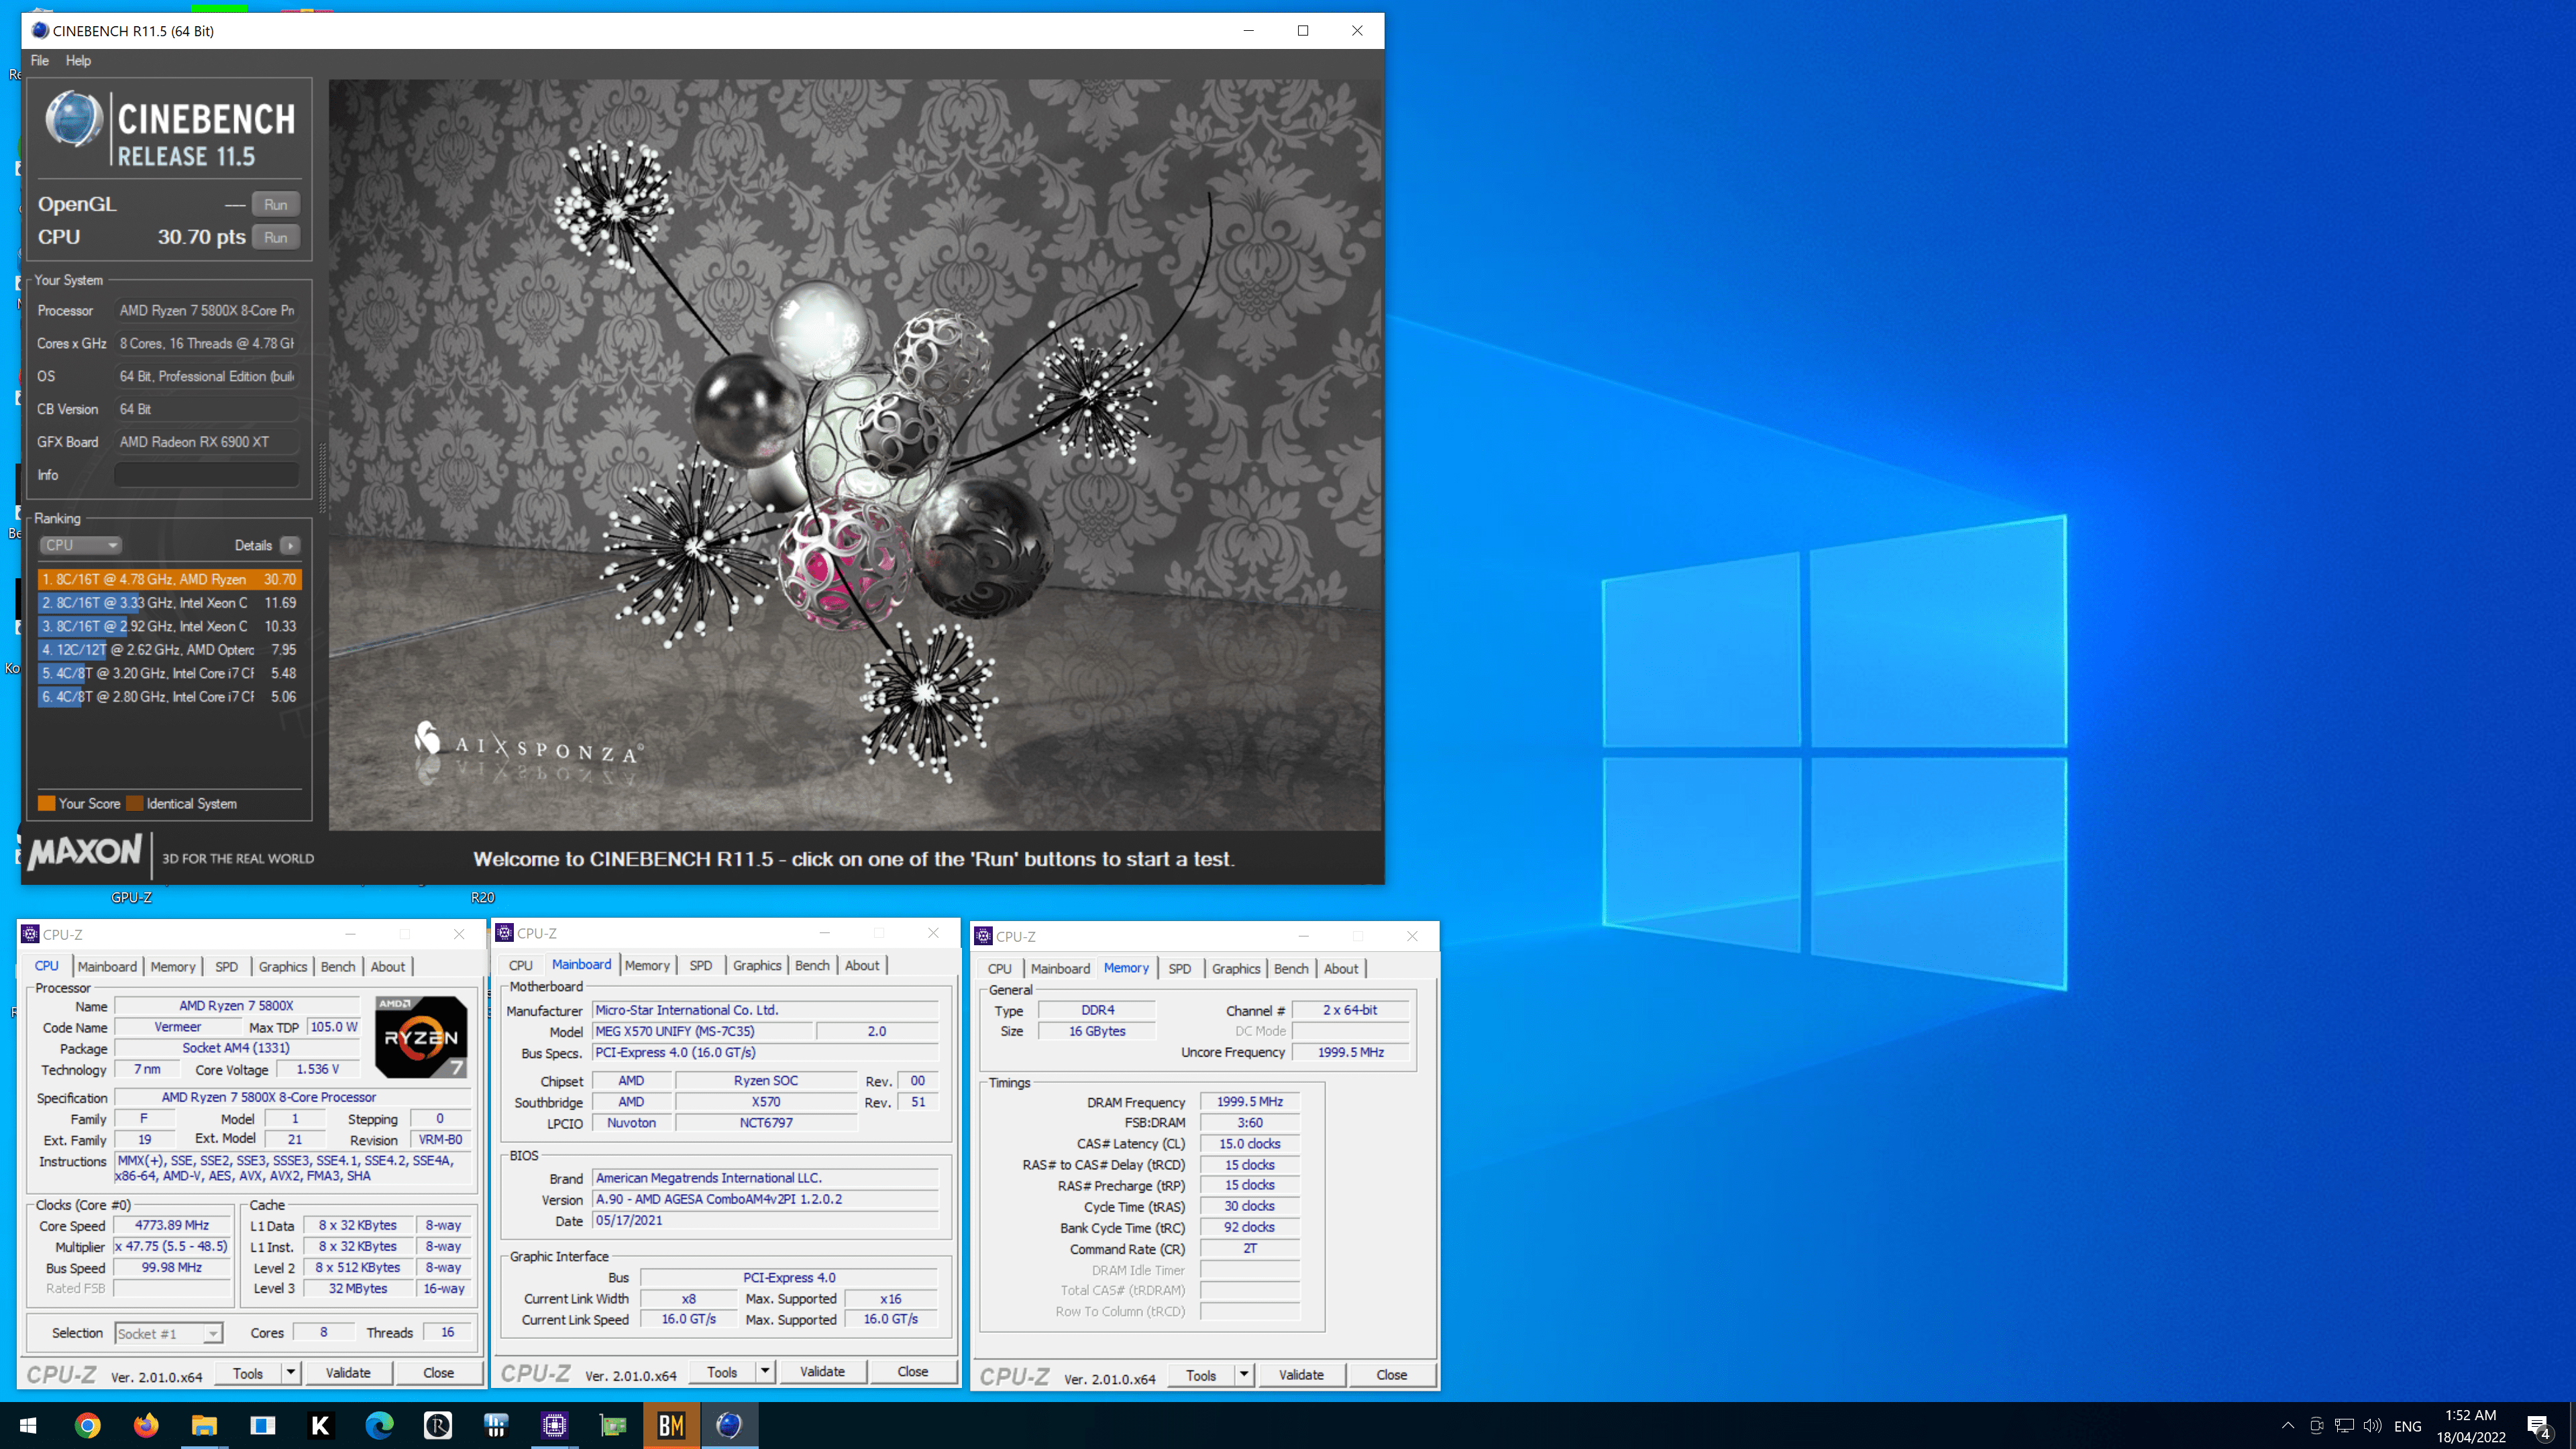Click the R20 desktop shortcut label
The height and width of the screenshot is (1449, 2576).
483,897
